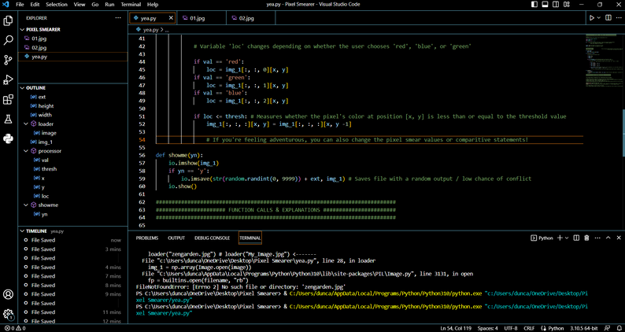
Task: Collapse the TIMELINE section
Action: pos(21,231)
